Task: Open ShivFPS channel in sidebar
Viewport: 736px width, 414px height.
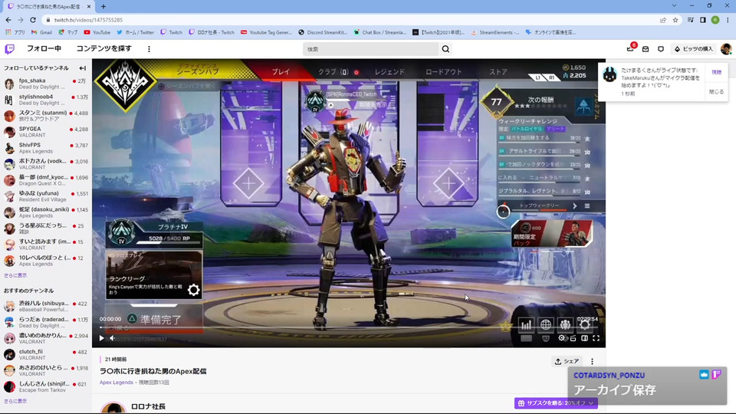Action: [45, 148]
